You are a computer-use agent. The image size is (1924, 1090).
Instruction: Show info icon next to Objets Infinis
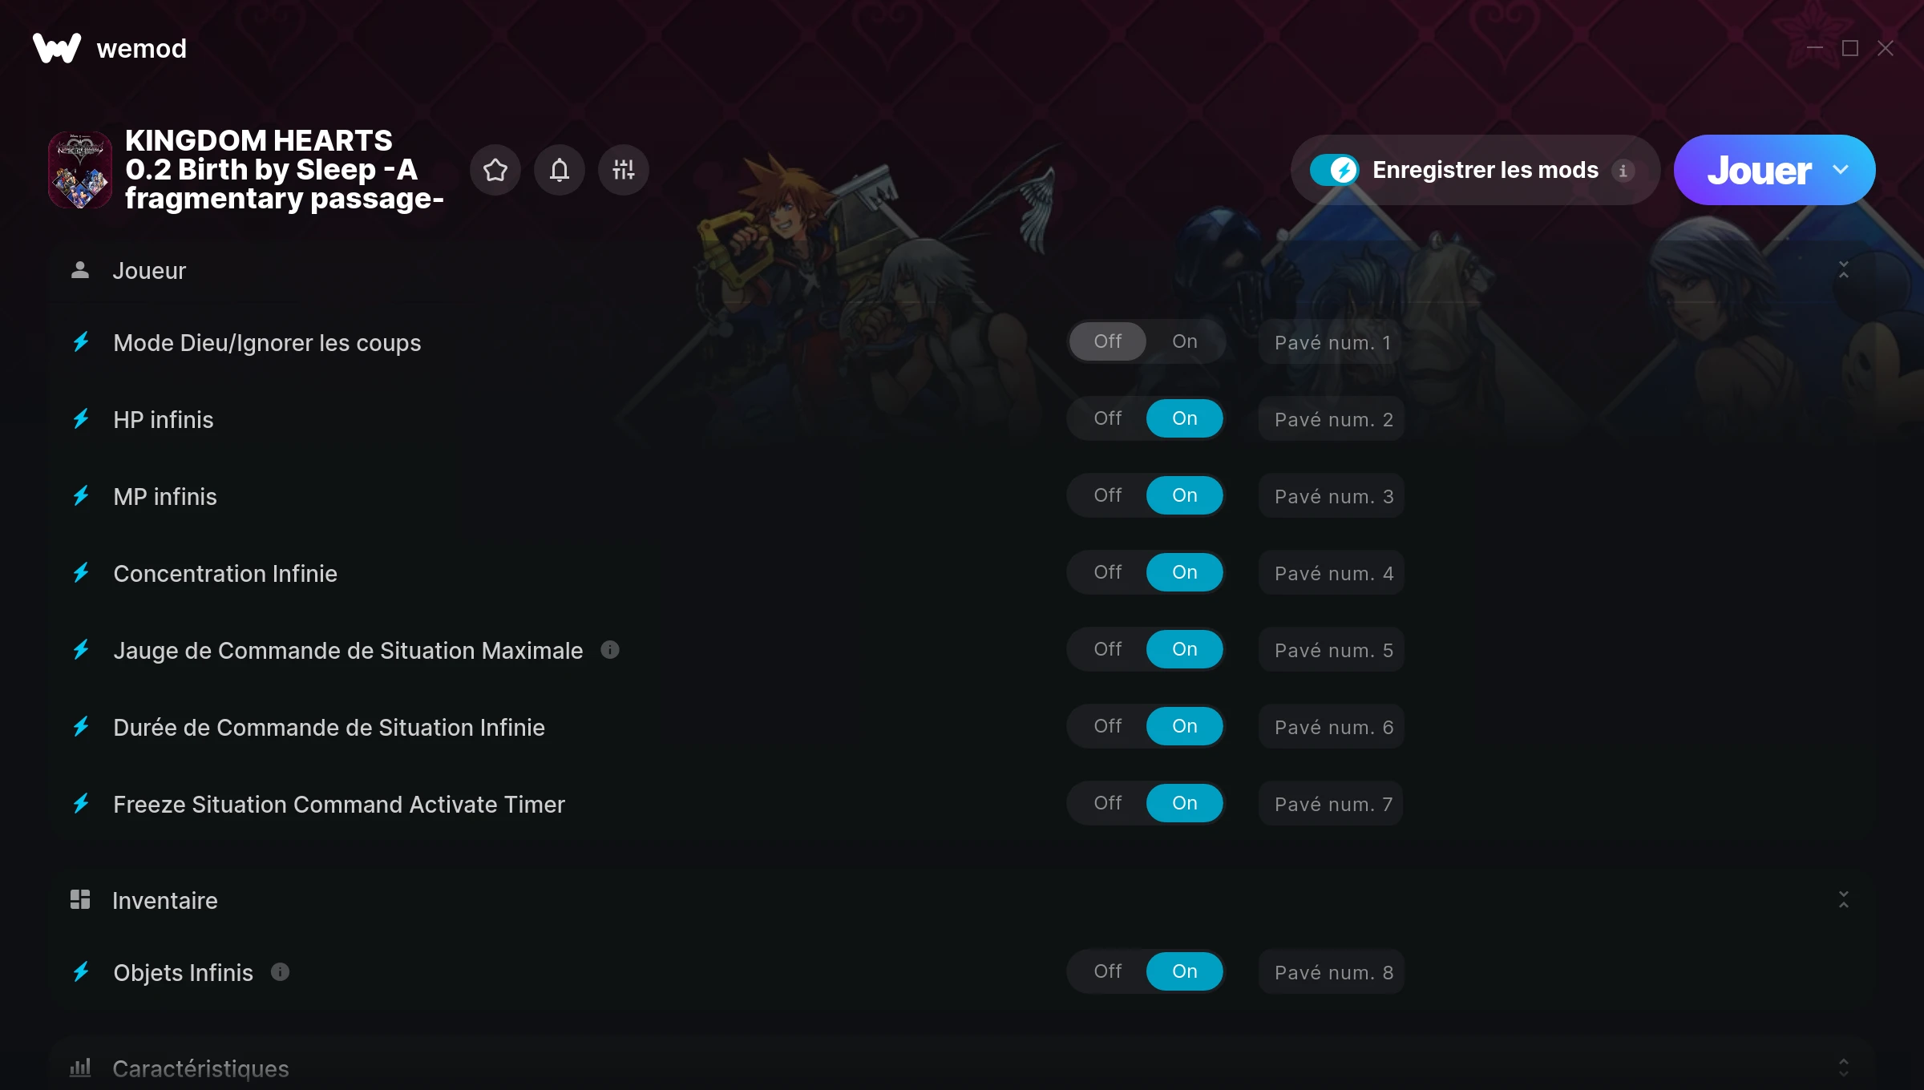pyautogui.click(x=280, y=972)
